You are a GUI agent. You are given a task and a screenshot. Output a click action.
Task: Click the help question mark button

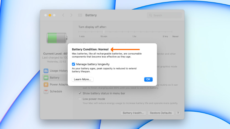point(178,113)
